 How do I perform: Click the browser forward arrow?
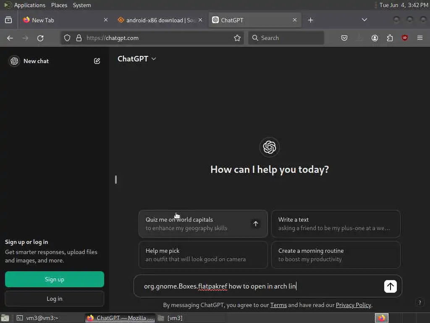(x=25, y=38)
